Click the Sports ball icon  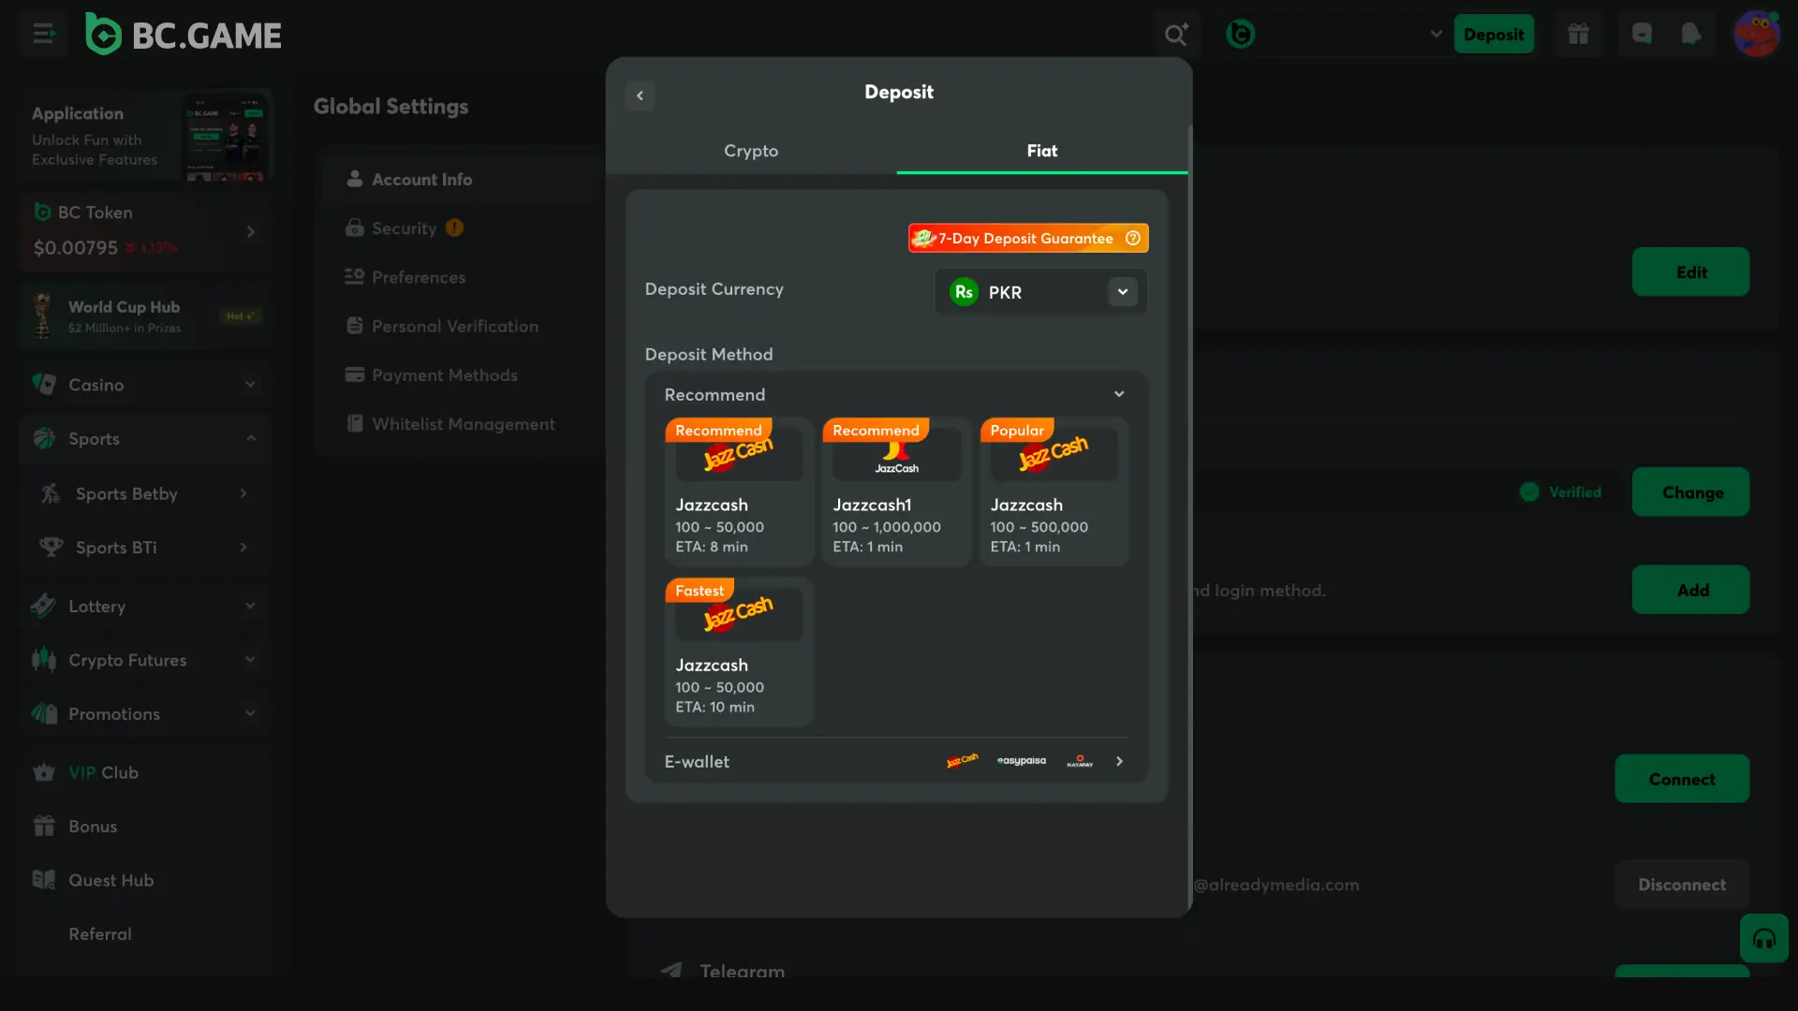tap(44, 438)
